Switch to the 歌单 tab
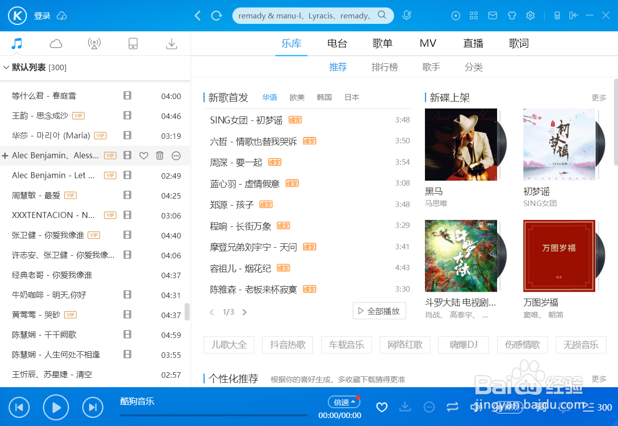This screenshot has height=426, width=618. tap(383, 43)
